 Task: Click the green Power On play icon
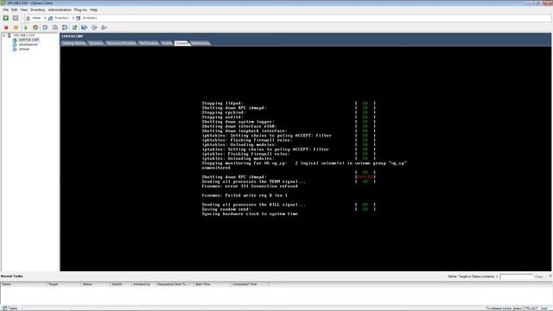tap(26, 28)
